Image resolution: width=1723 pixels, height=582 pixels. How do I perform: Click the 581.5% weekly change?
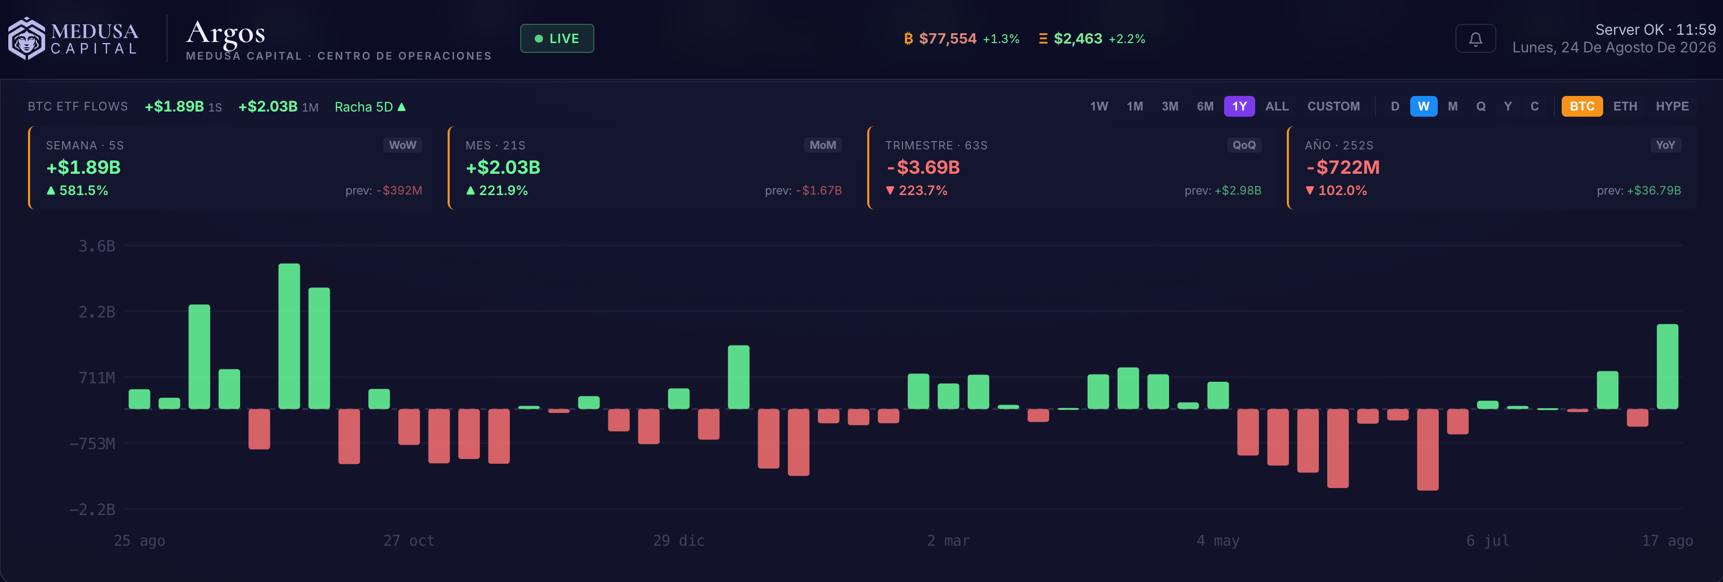77,191
